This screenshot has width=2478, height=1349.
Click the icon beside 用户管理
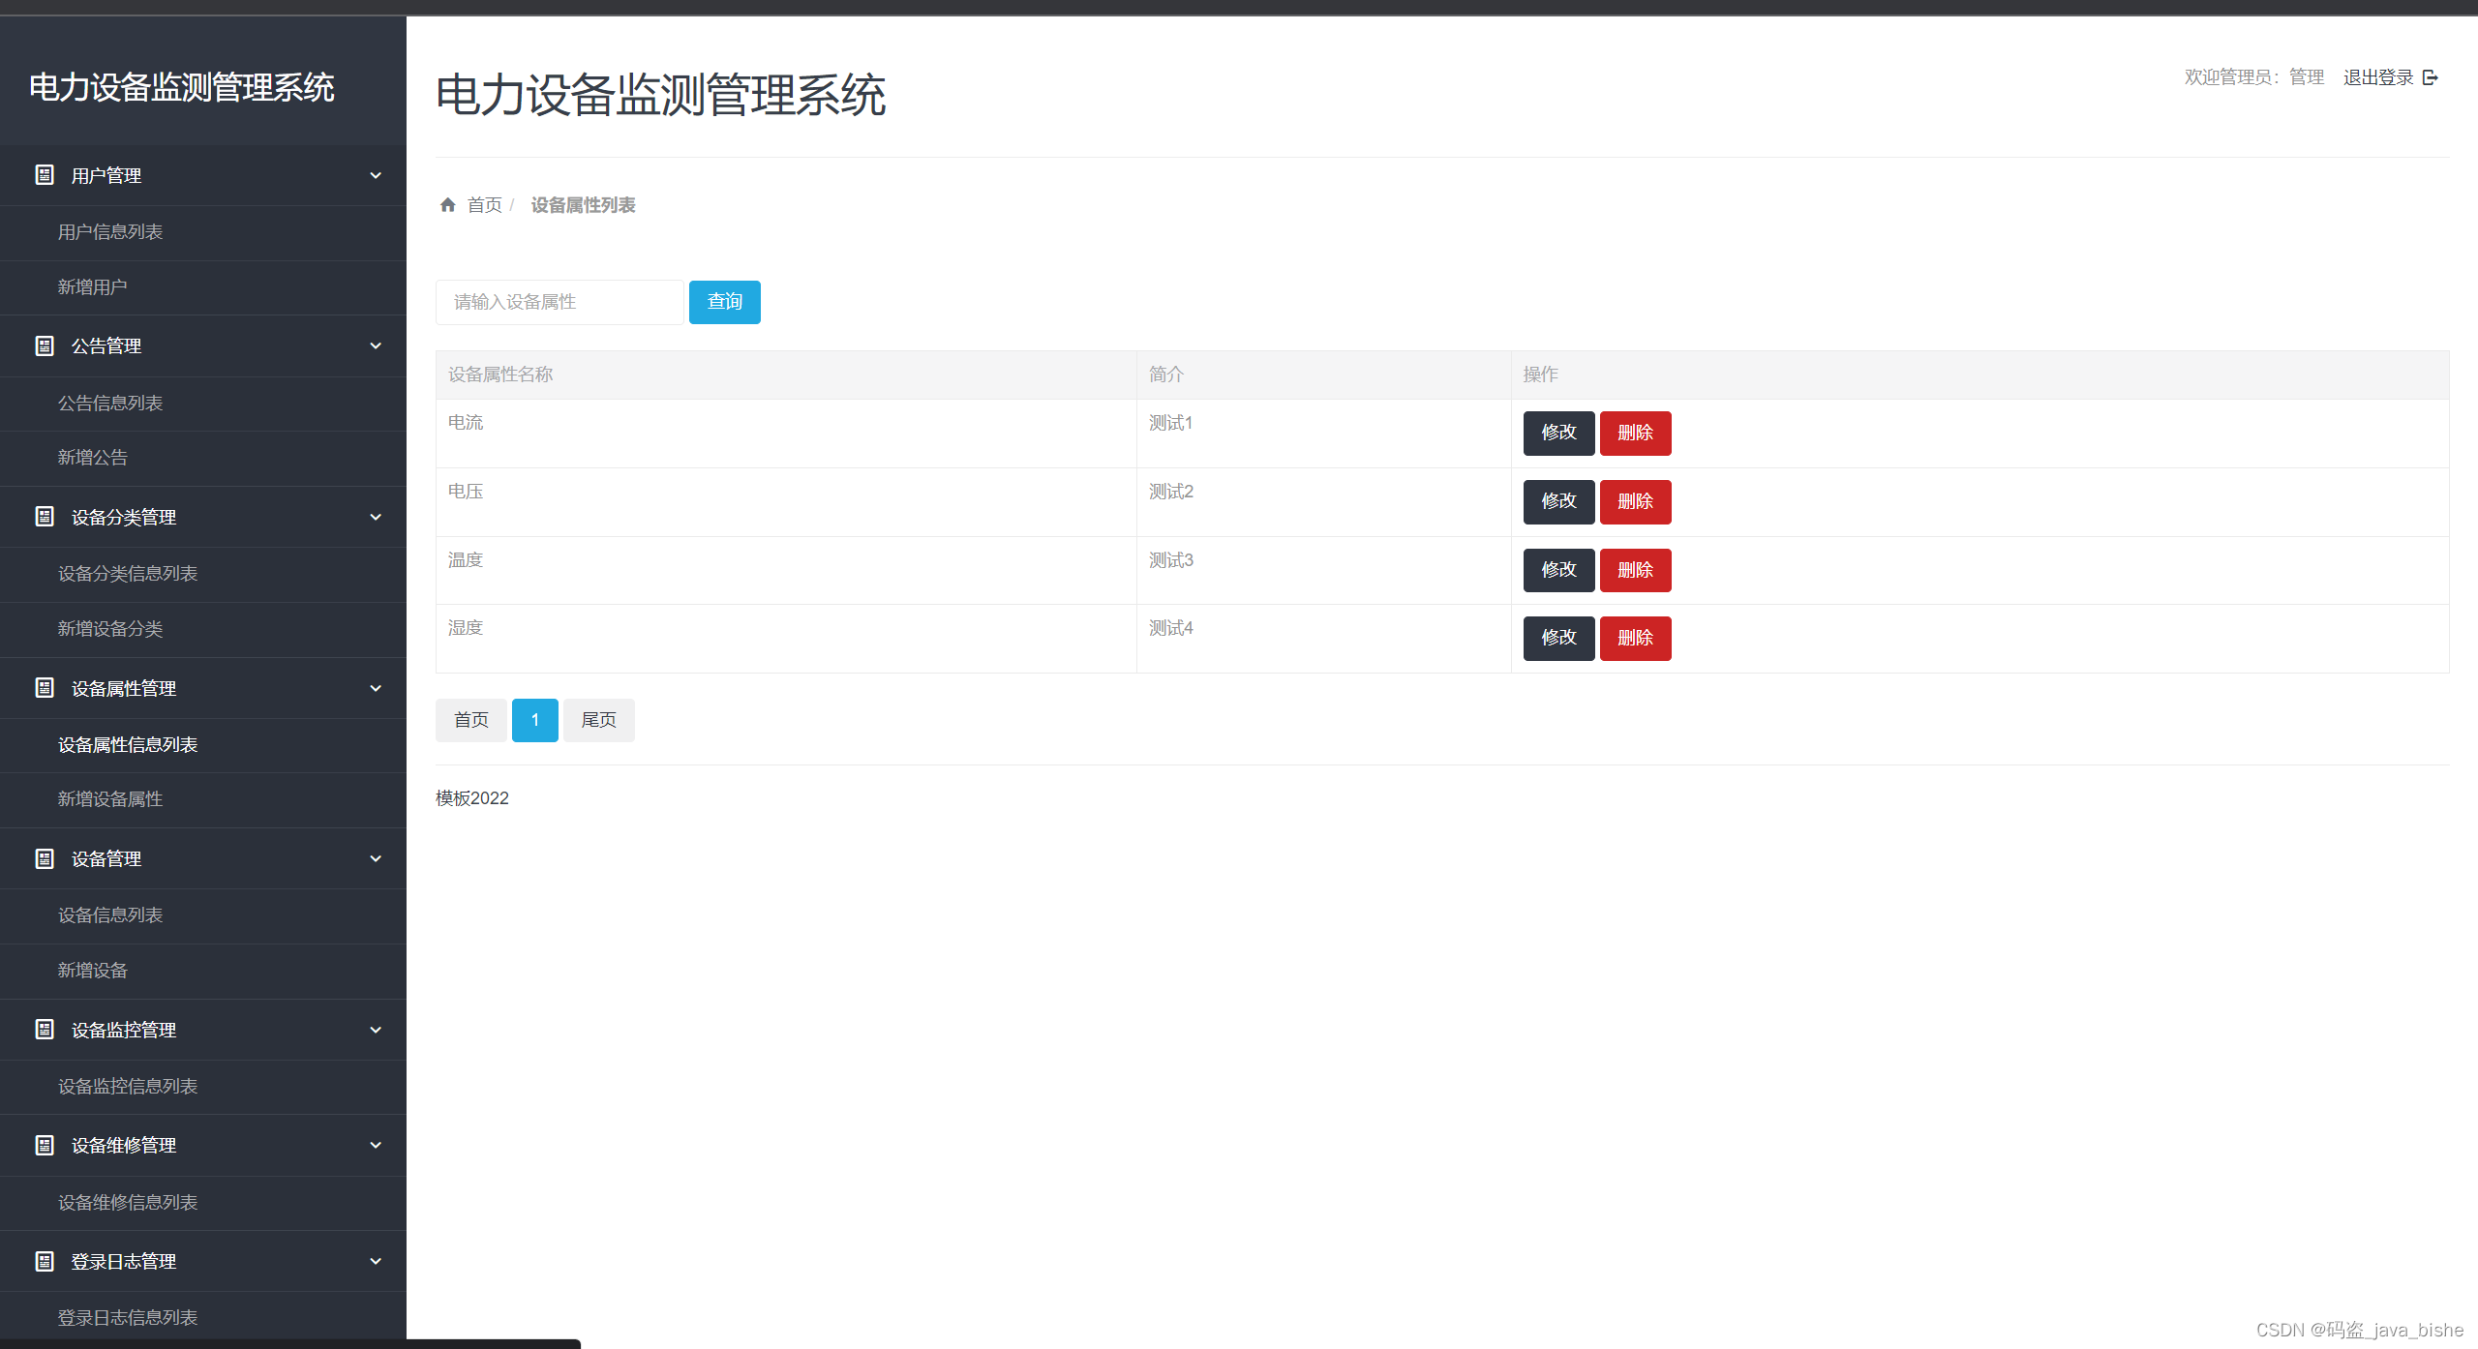click(45, 175)
